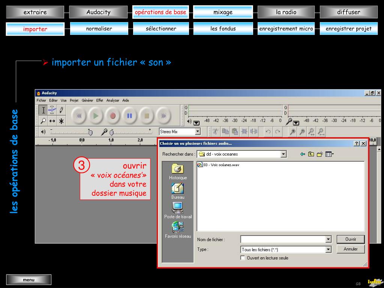This screenshot has width=384, height=288.
Task: Open Poste de travail in sidebar
Action: click(178, 210)
